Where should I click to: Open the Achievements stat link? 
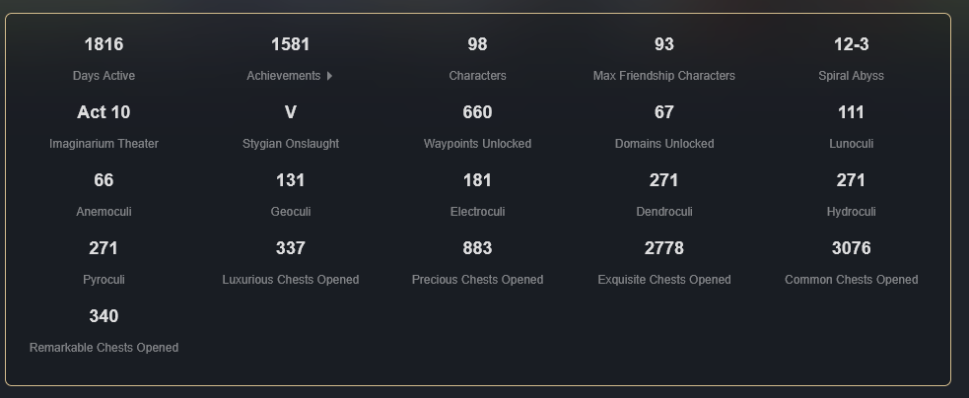tap(290, 76)
